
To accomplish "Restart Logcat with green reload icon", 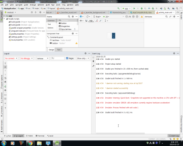I will coord(5,87).
